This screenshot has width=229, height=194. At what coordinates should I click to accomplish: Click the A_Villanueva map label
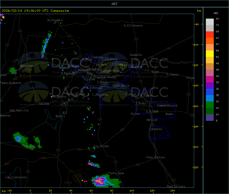click(133, 25)
